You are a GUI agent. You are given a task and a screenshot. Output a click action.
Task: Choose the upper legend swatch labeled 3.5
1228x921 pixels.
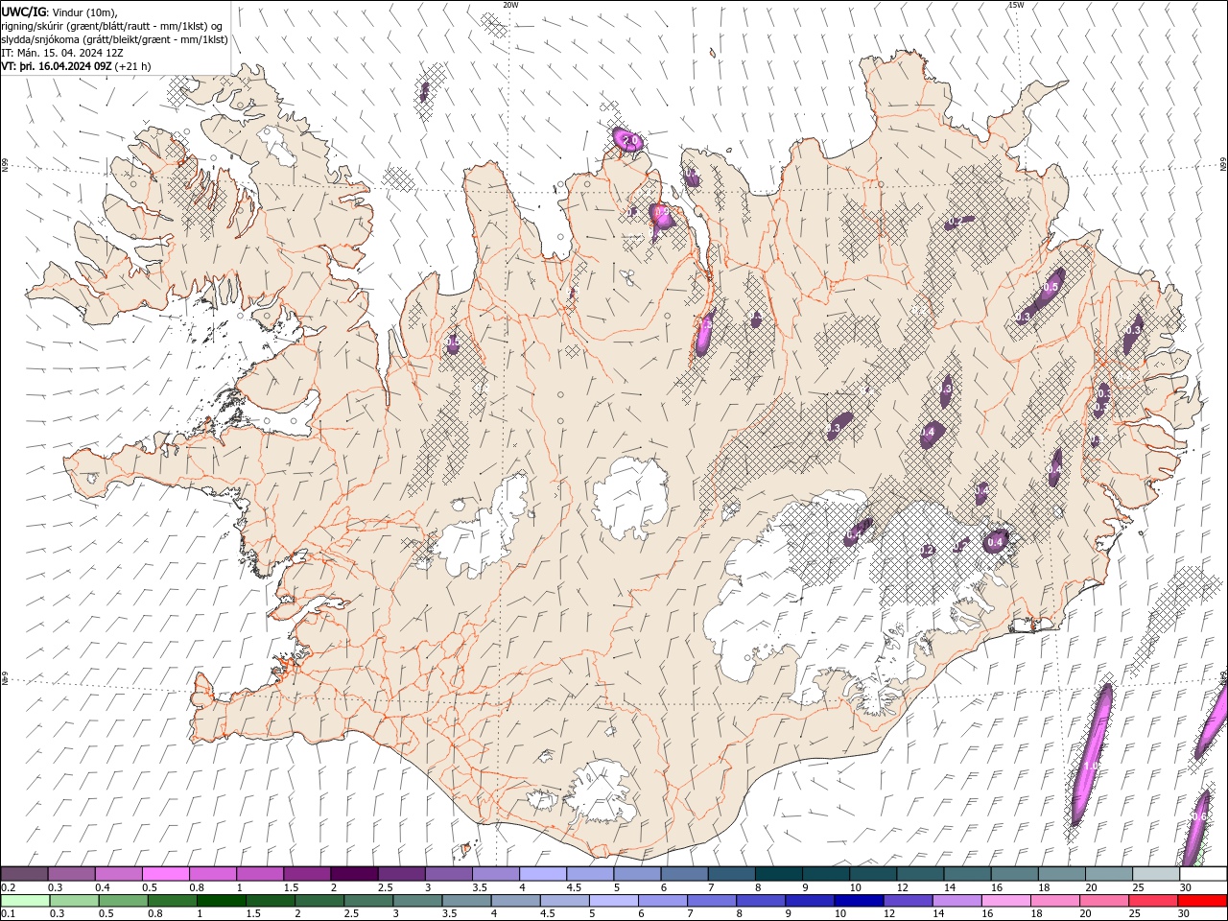click(496, 874)
